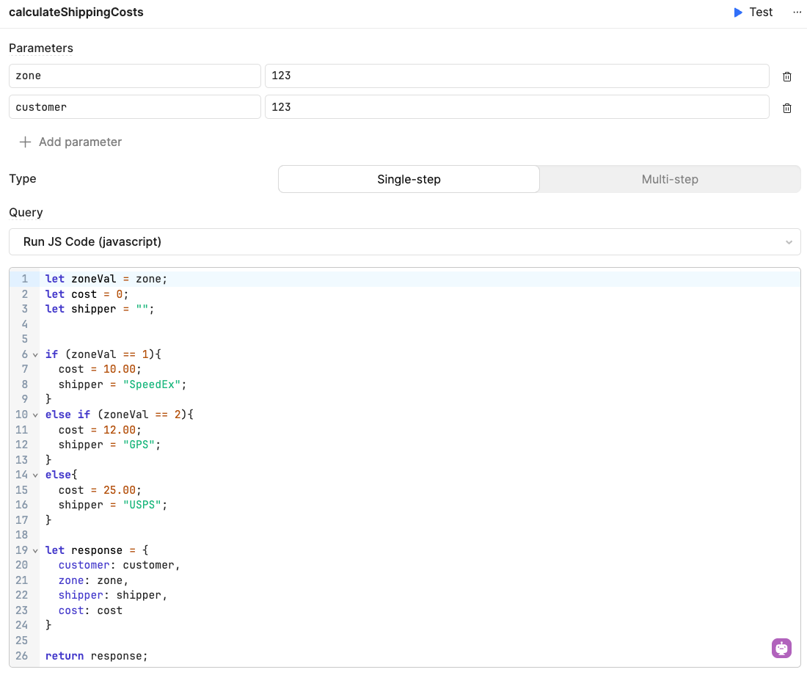Click 'shipper: shipper,' on line 22
The height and width of the screenshot is (675, 807).
[113, 595]
